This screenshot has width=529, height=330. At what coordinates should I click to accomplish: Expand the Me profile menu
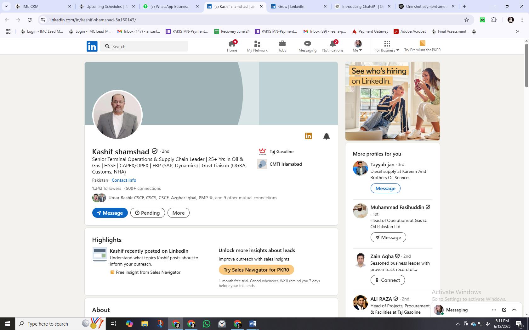pyautogui.click(x=357, y=46)
